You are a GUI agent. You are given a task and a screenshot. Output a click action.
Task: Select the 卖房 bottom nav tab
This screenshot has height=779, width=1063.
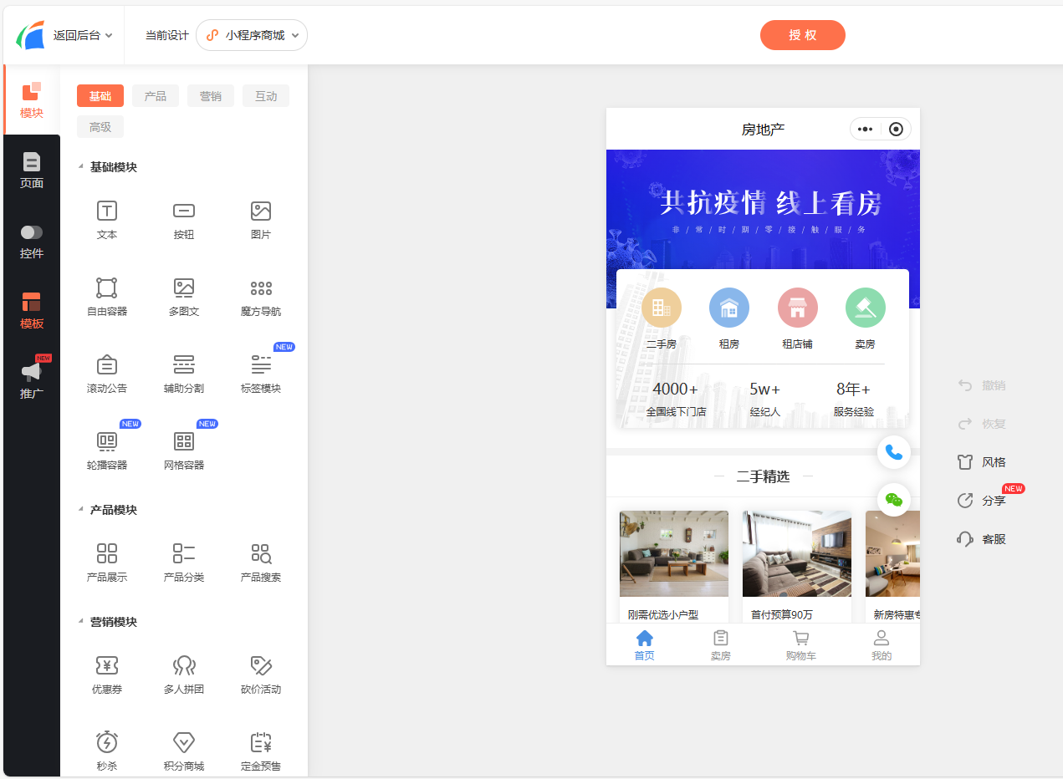pos(721,645)
